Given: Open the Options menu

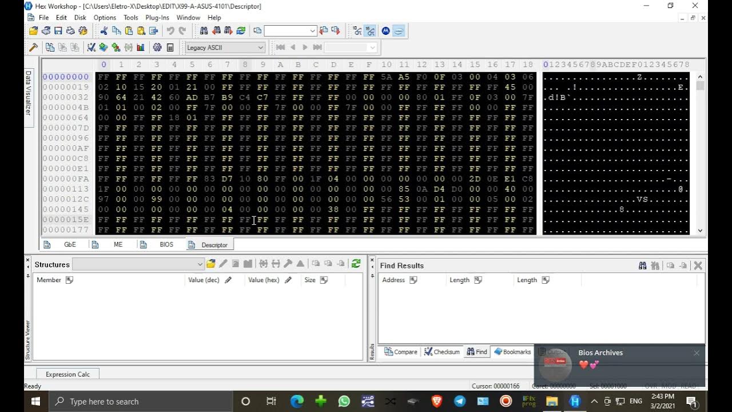Looking at the screenshot, I should pos(105,18).
